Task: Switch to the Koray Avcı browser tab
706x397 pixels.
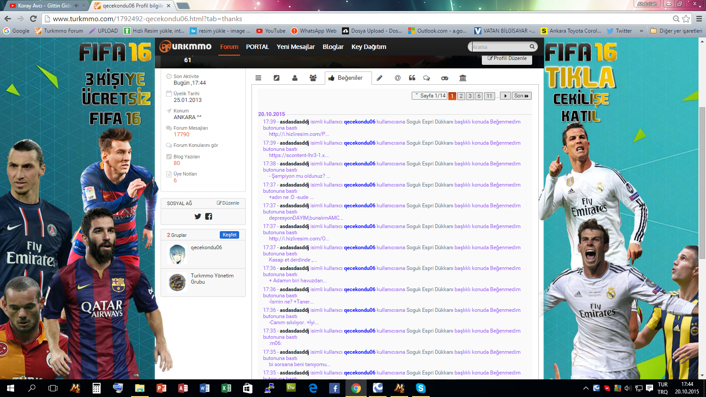Action: pos(45,6)
